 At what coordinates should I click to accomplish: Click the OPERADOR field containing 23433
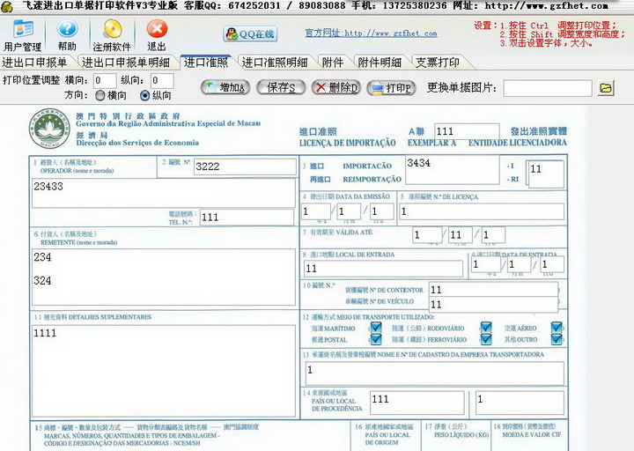click(164, 193)
